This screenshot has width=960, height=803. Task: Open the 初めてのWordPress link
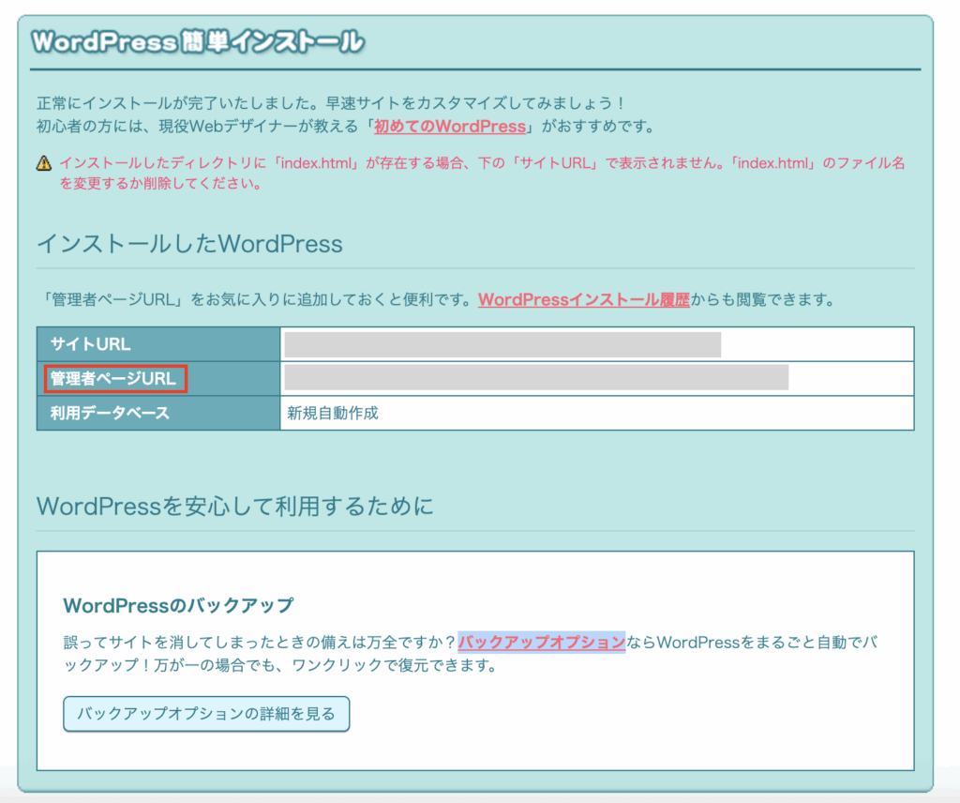(x=448, y=126)
